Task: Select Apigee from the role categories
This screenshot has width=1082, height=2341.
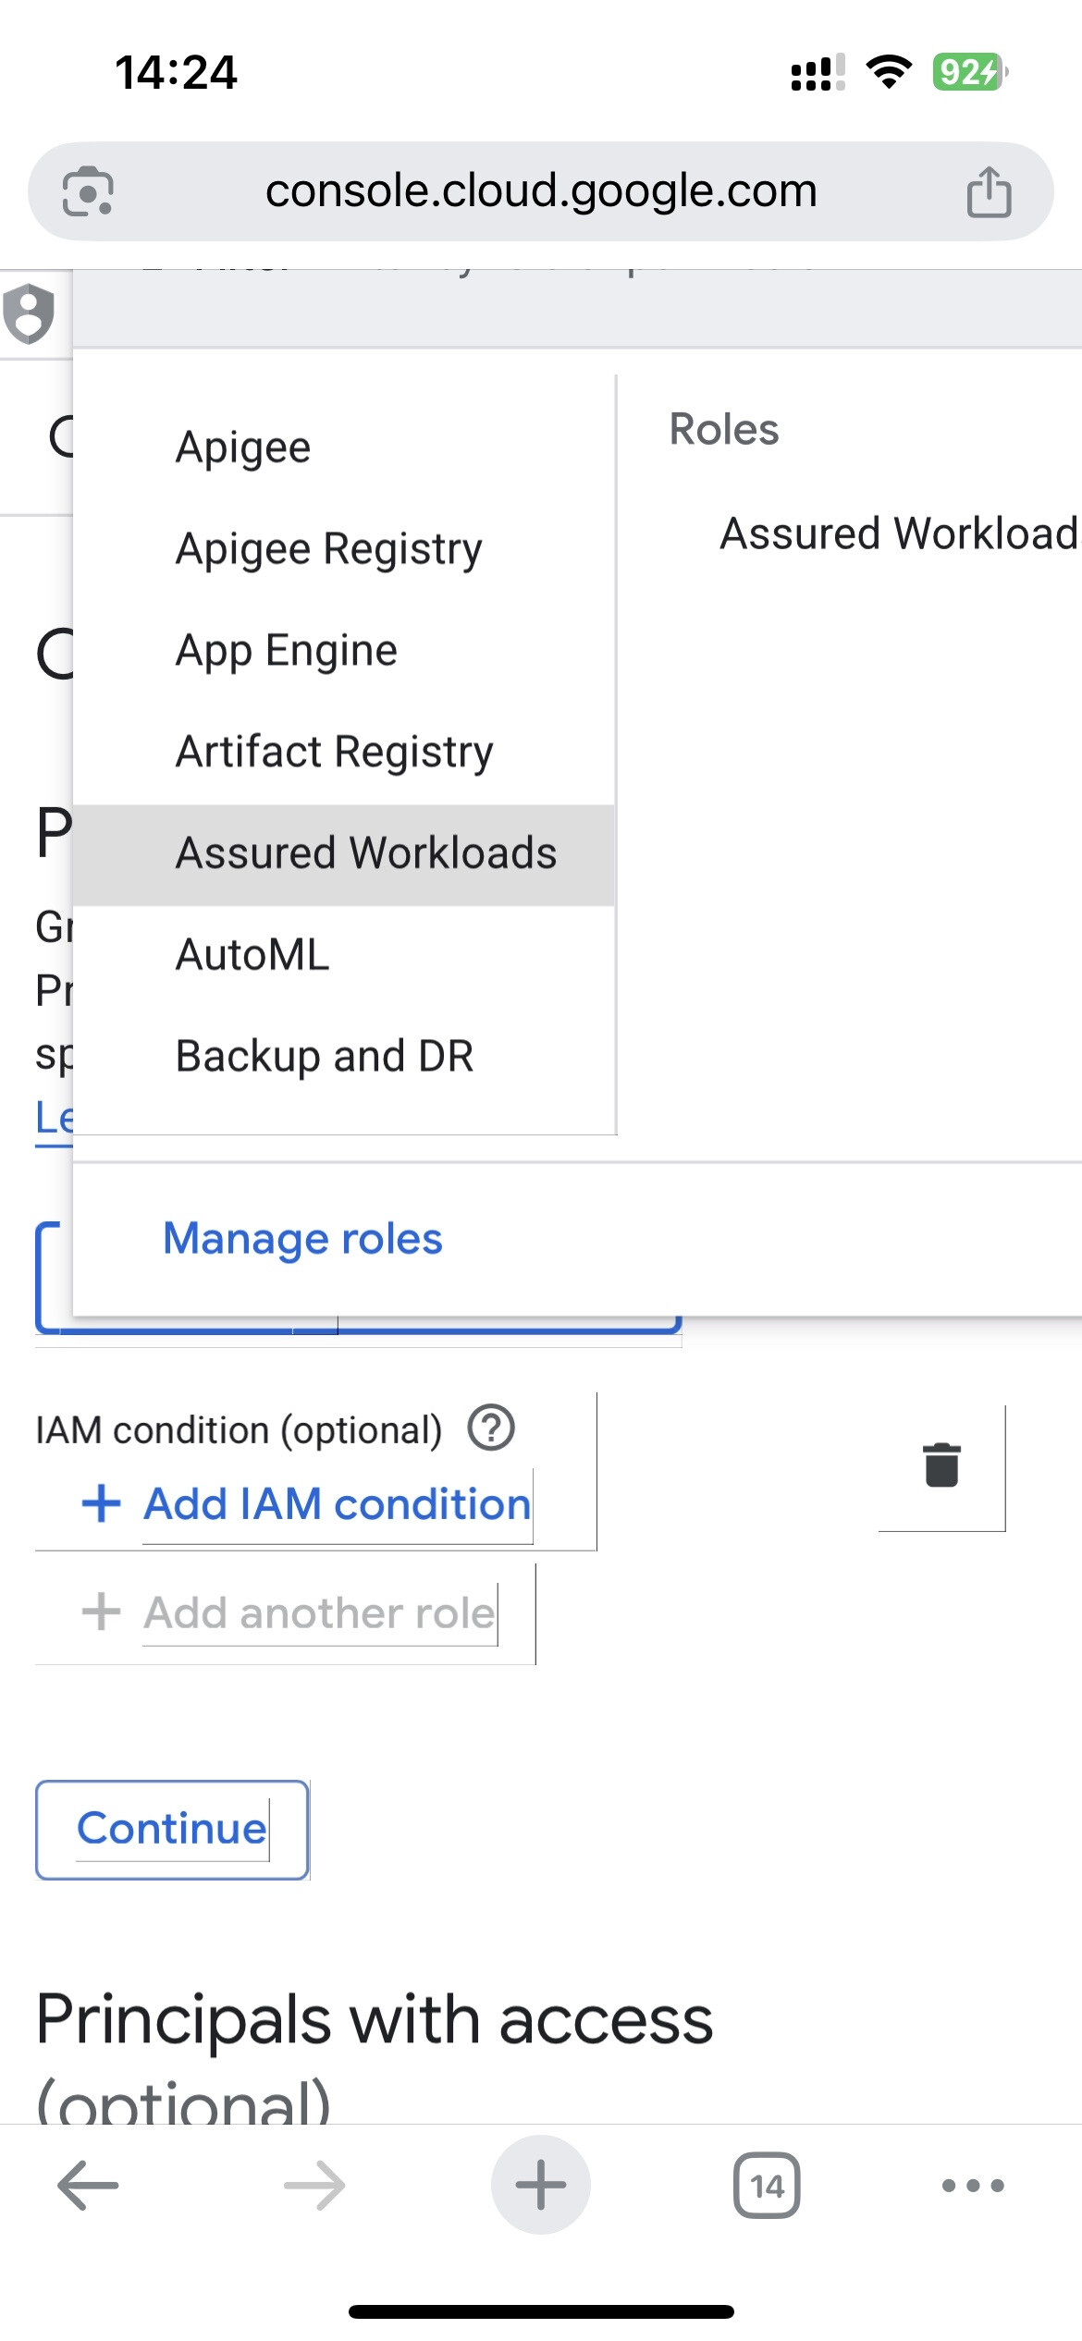Action: (243, 447)
